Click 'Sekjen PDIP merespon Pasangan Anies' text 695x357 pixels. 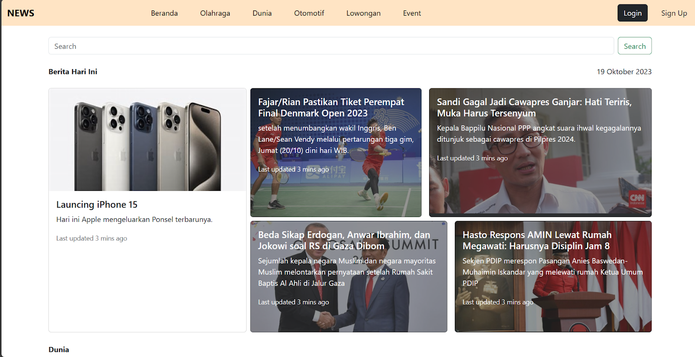point(553,272)
